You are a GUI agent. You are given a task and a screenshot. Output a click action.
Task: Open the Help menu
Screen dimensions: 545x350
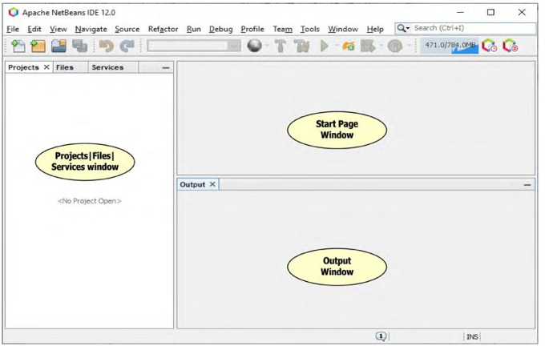click(x=375, y=29)
